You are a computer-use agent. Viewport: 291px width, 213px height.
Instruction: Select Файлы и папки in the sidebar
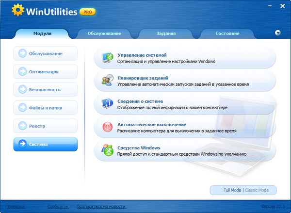click(45, 108)
